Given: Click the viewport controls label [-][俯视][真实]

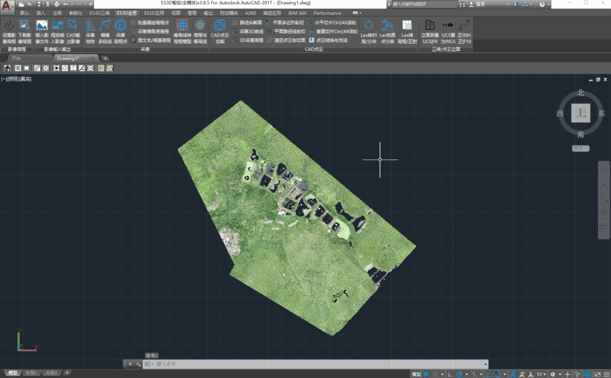Looking at the screenshot, I should pos(16,79).
